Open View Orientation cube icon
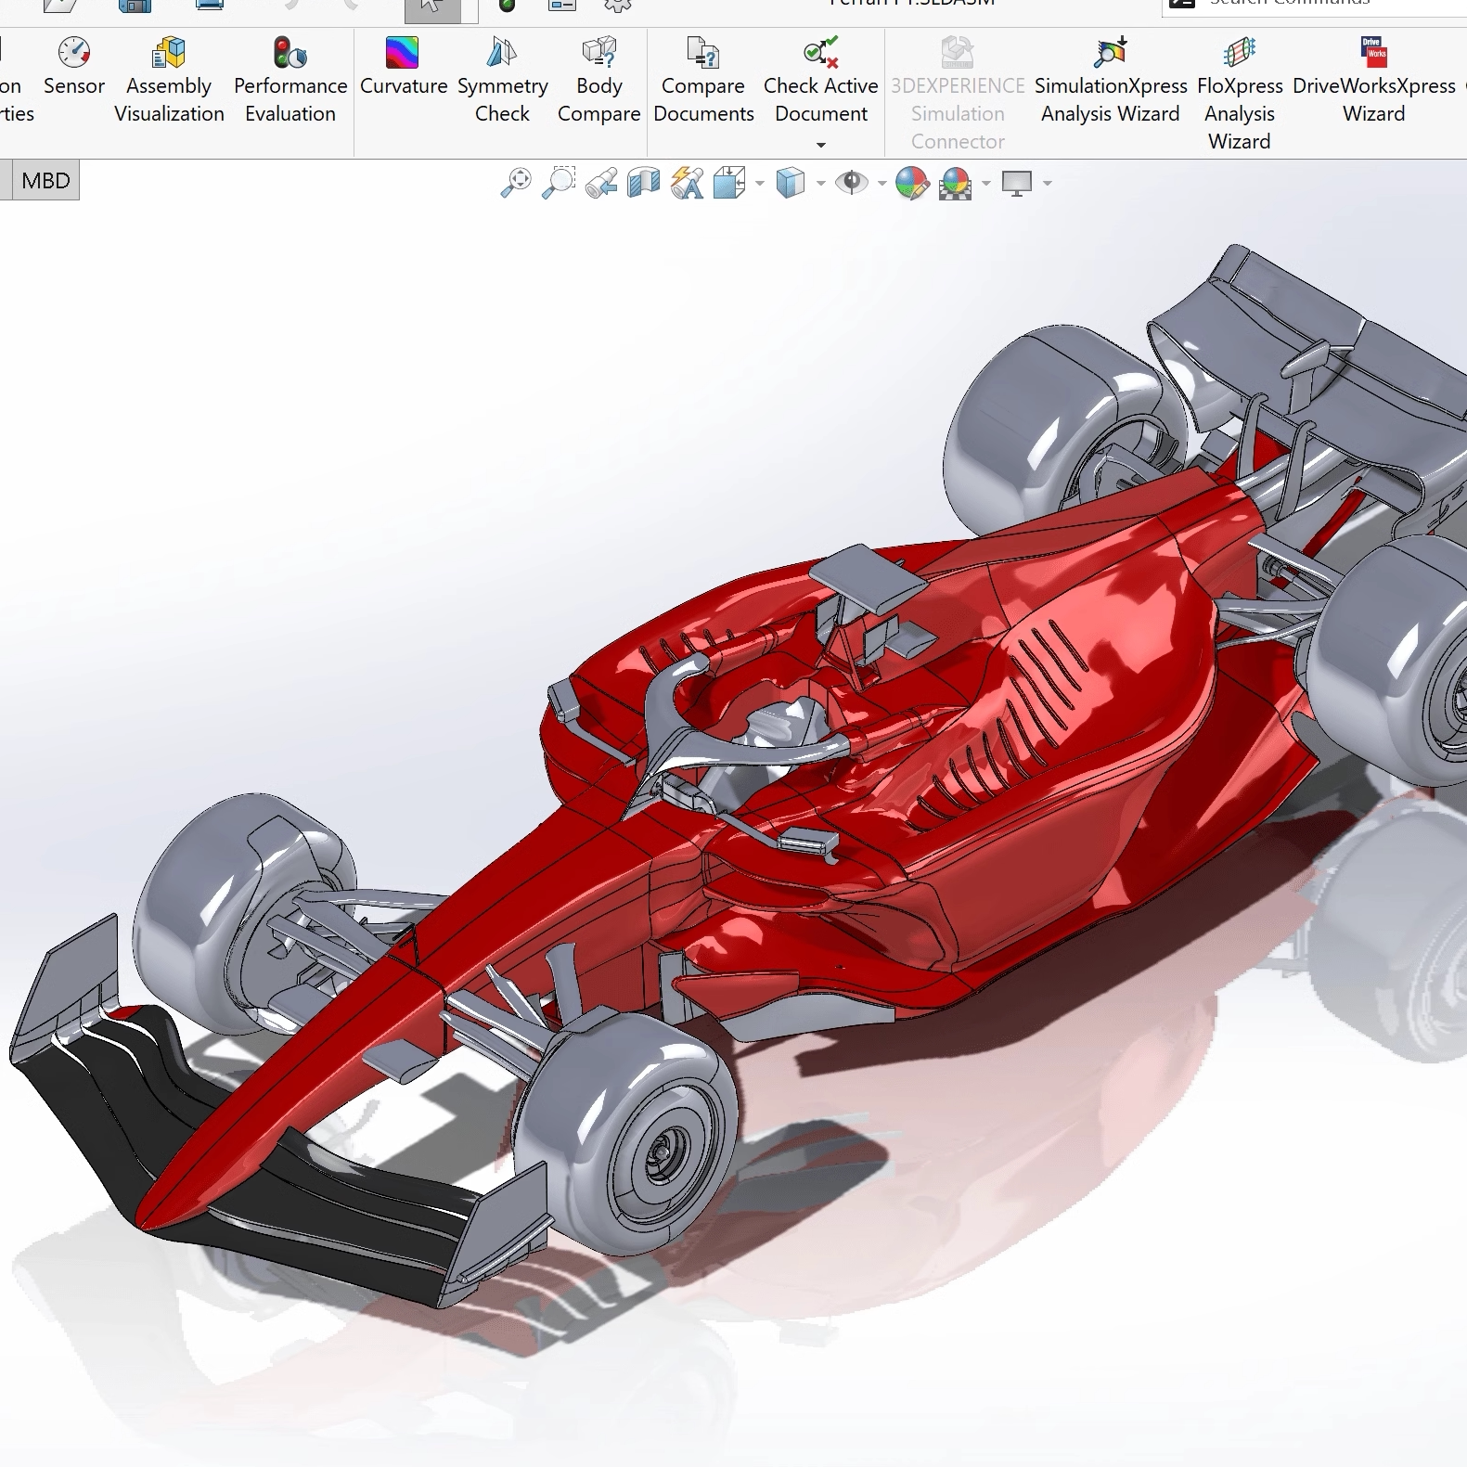 (x=729, y=183)
